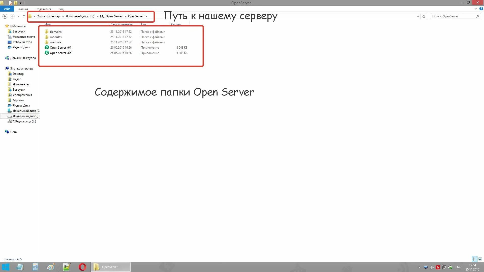Switch keyboard language via ENG indicator
The image size is (484, 272).
pos(458,267)
